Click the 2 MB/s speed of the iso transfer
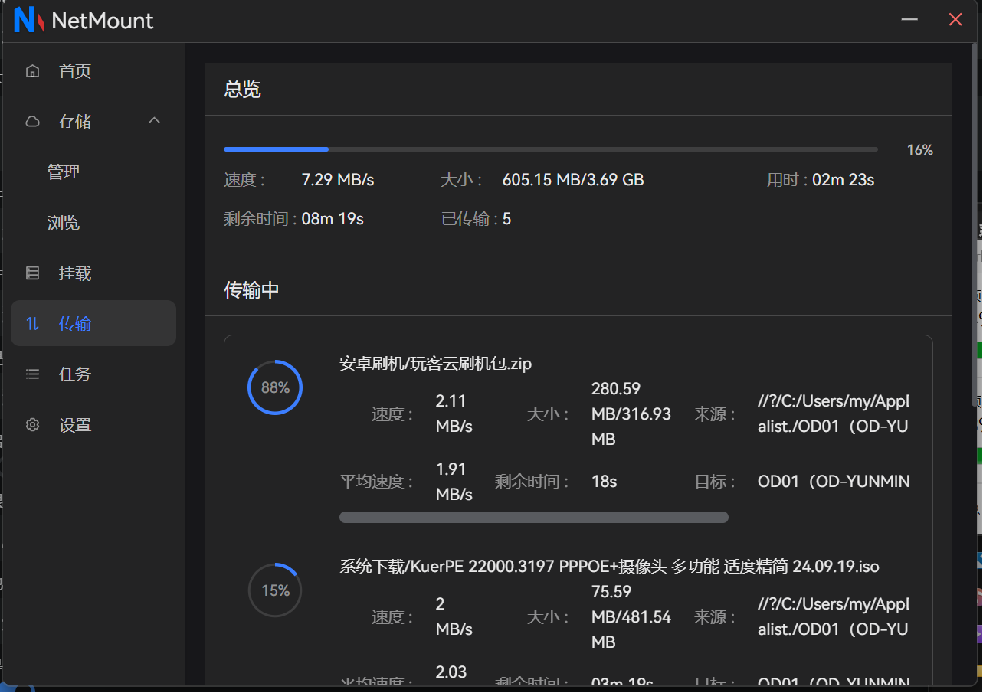 (x=454, y=616)
